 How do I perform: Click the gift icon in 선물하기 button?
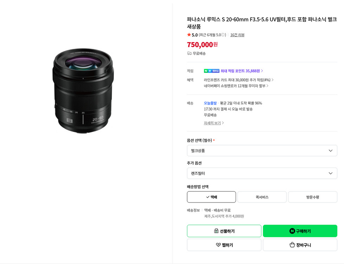click(216, 231)
